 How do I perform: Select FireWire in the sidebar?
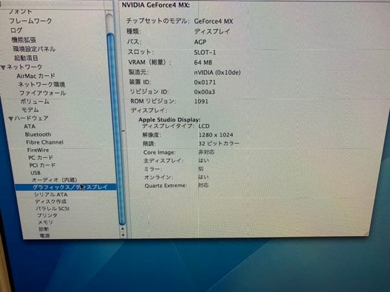coord(38,150)
